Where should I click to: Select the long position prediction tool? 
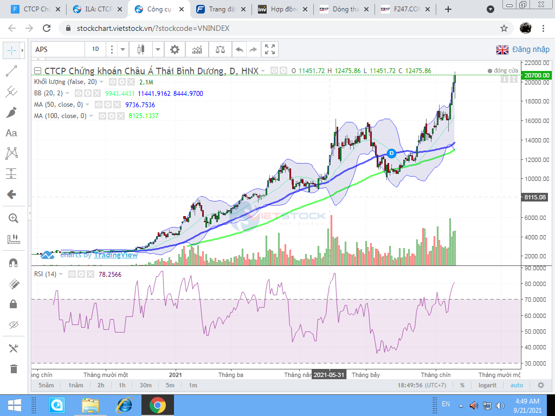(11, 174)
